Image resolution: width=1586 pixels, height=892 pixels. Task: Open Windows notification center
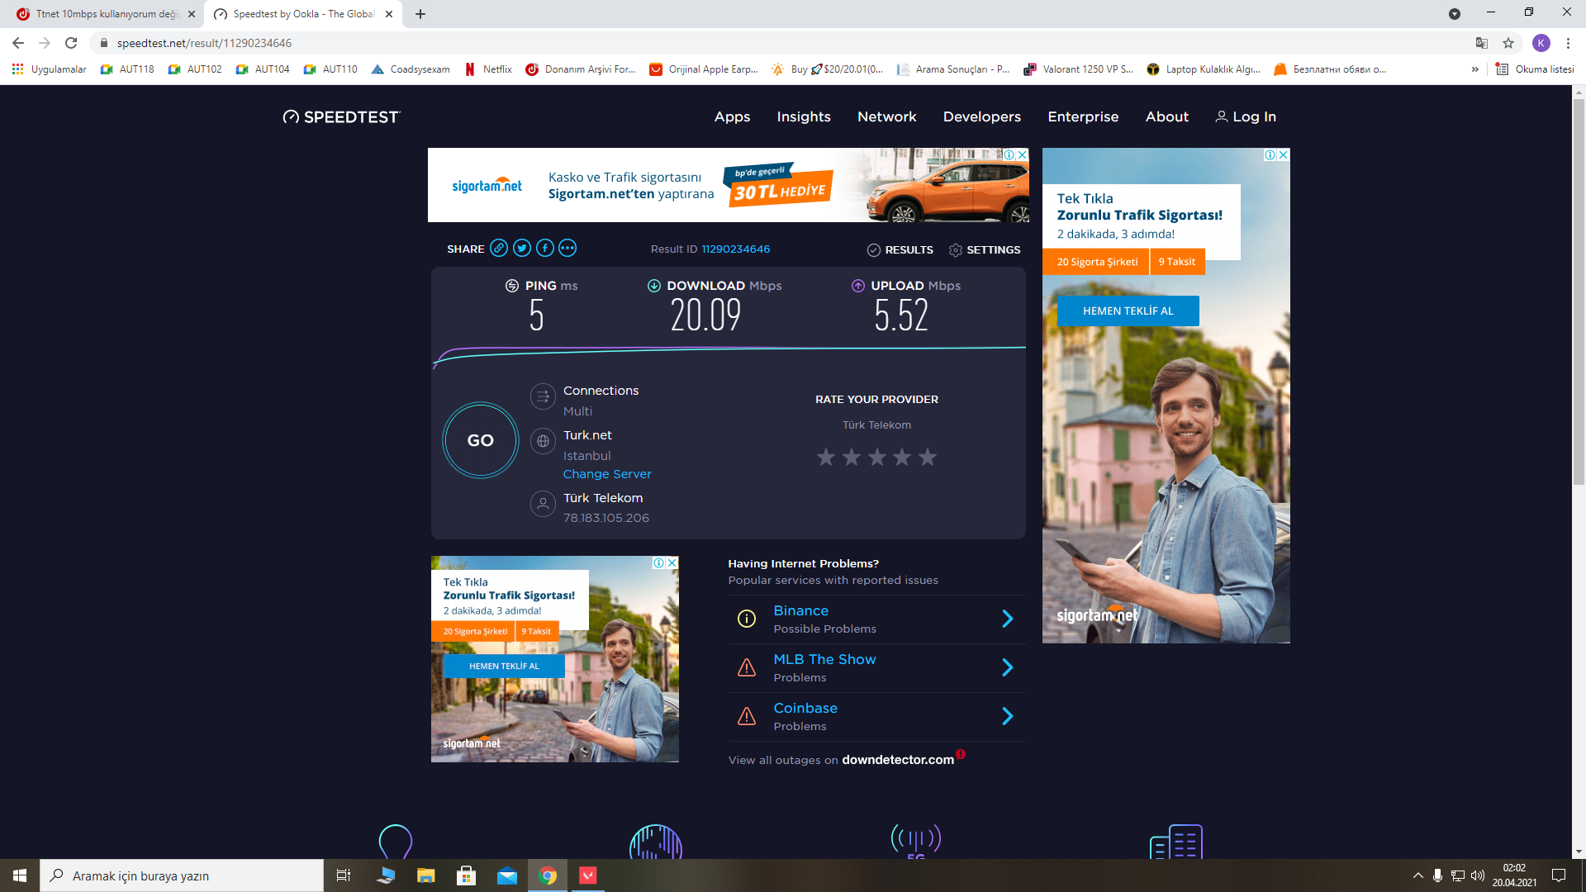tap(1559, 875)
